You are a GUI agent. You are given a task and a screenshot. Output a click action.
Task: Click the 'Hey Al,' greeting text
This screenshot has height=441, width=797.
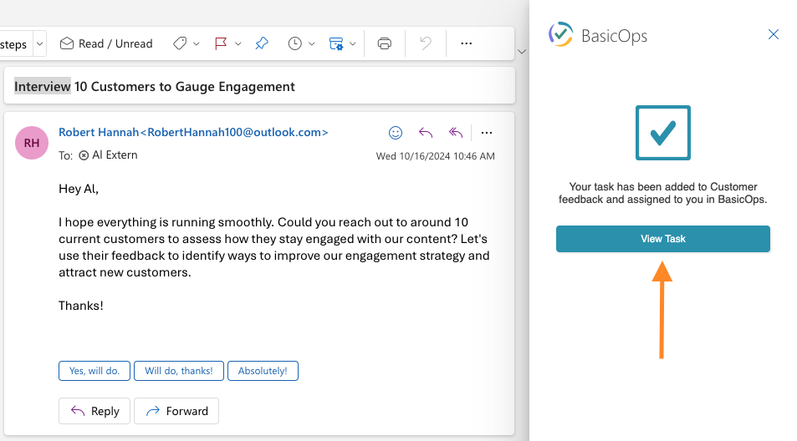coord(79,189)
